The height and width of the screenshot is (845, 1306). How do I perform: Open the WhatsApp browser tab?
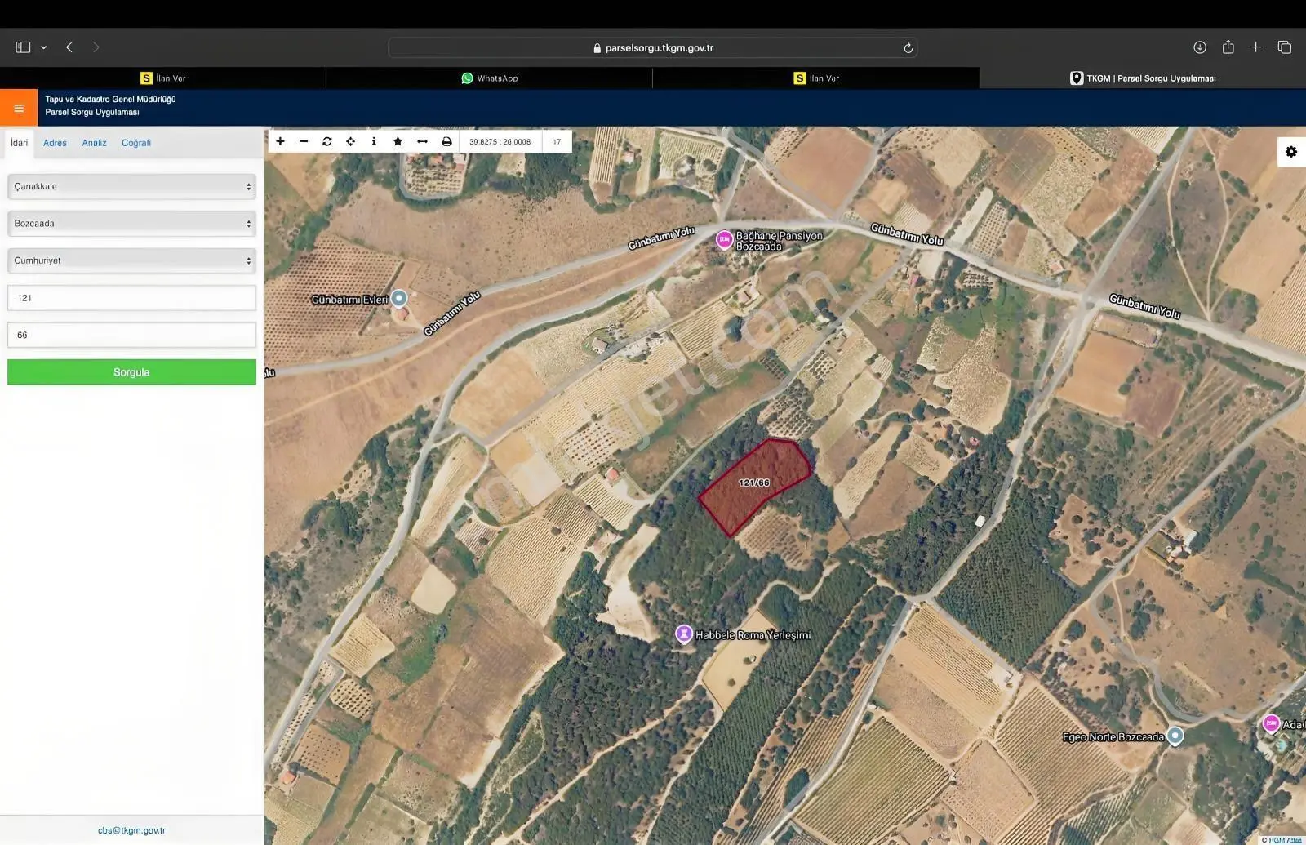490,78
